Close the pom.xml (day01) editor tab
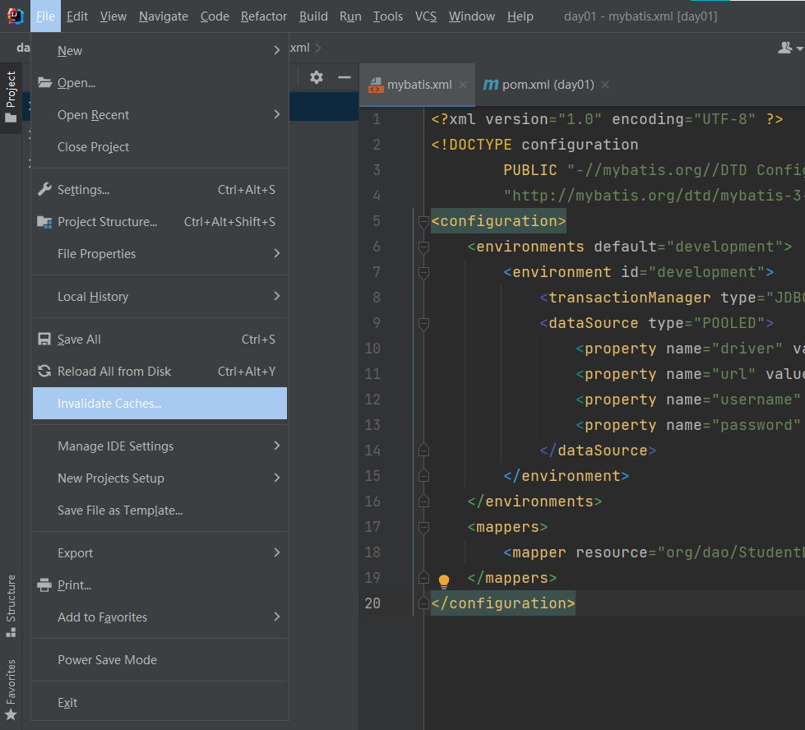This screenshot has width=805, height=730. [605, 85]
